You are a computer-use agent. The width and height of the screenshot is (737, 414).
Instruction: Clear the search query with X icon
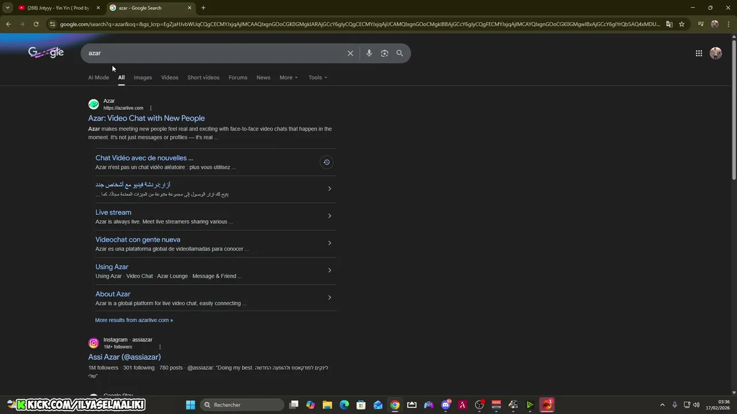tap(350, 53)
